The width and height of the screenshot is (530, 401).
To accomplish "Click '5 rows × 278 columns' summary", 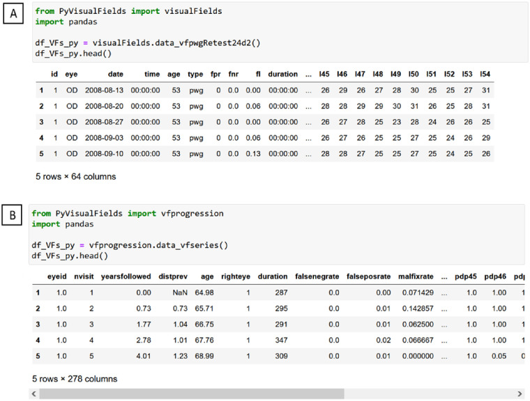I will [75, 379].
